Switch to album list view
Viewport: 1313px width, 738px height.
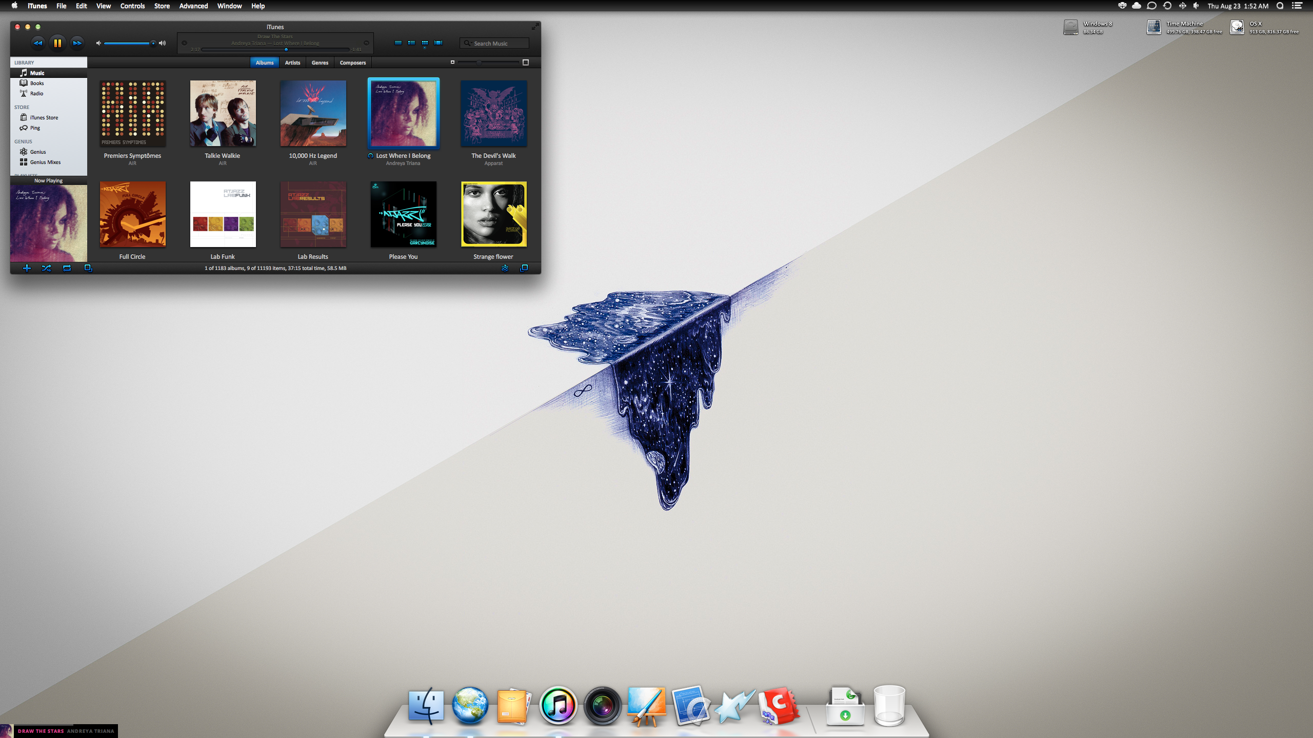tap(411, 43)
